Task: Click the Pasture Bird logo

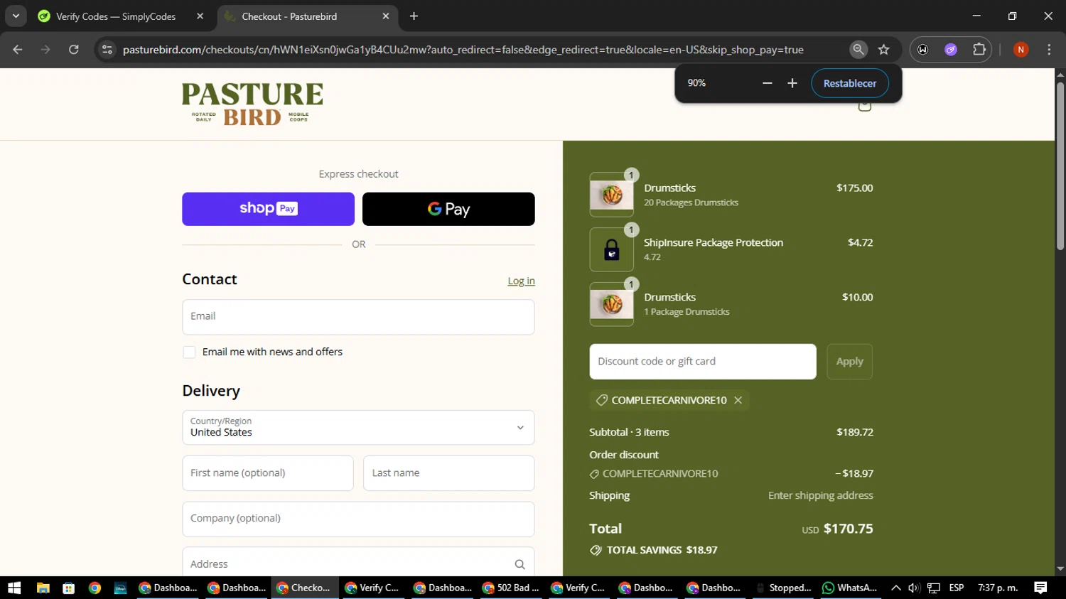Action: (252, 104)
